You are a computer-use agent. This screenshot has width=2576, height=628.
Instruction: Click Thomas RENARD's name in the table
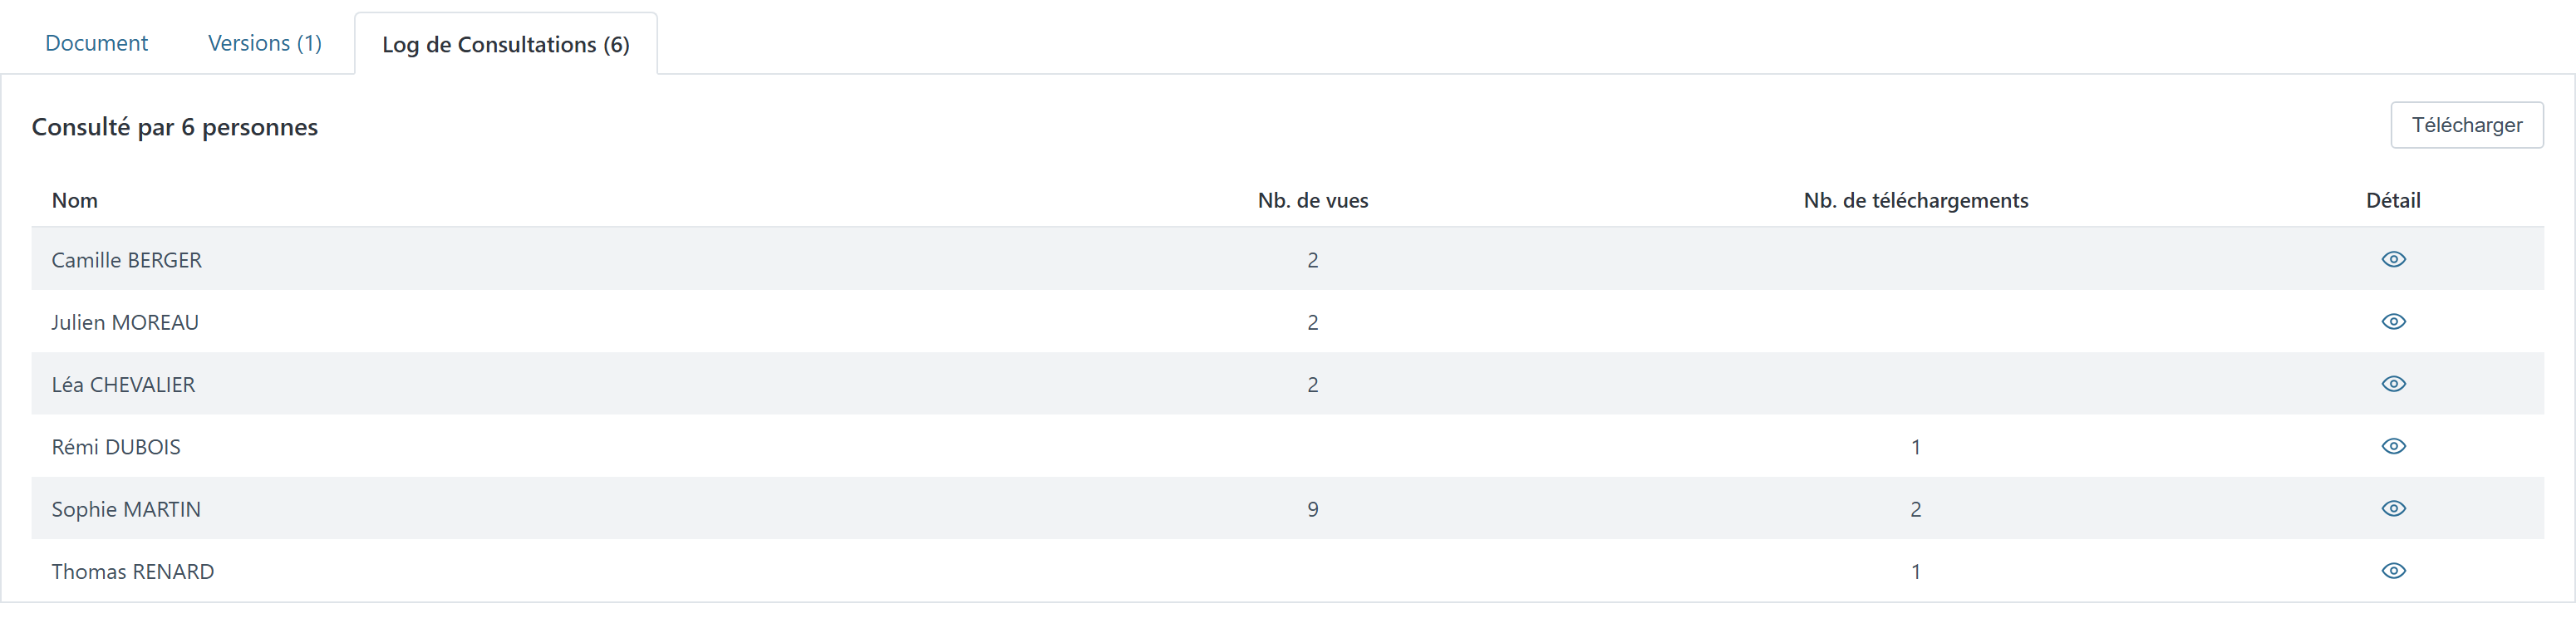[x=133, y=571]
